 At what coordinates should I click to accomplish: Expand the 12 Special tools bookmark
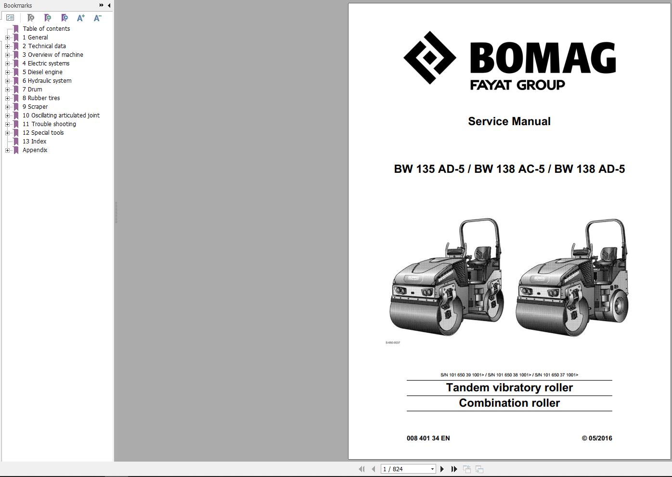7,133
